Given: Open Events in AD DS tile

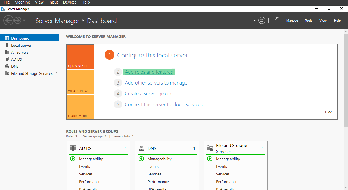Looking at the screenshot, I should point(85,166).
